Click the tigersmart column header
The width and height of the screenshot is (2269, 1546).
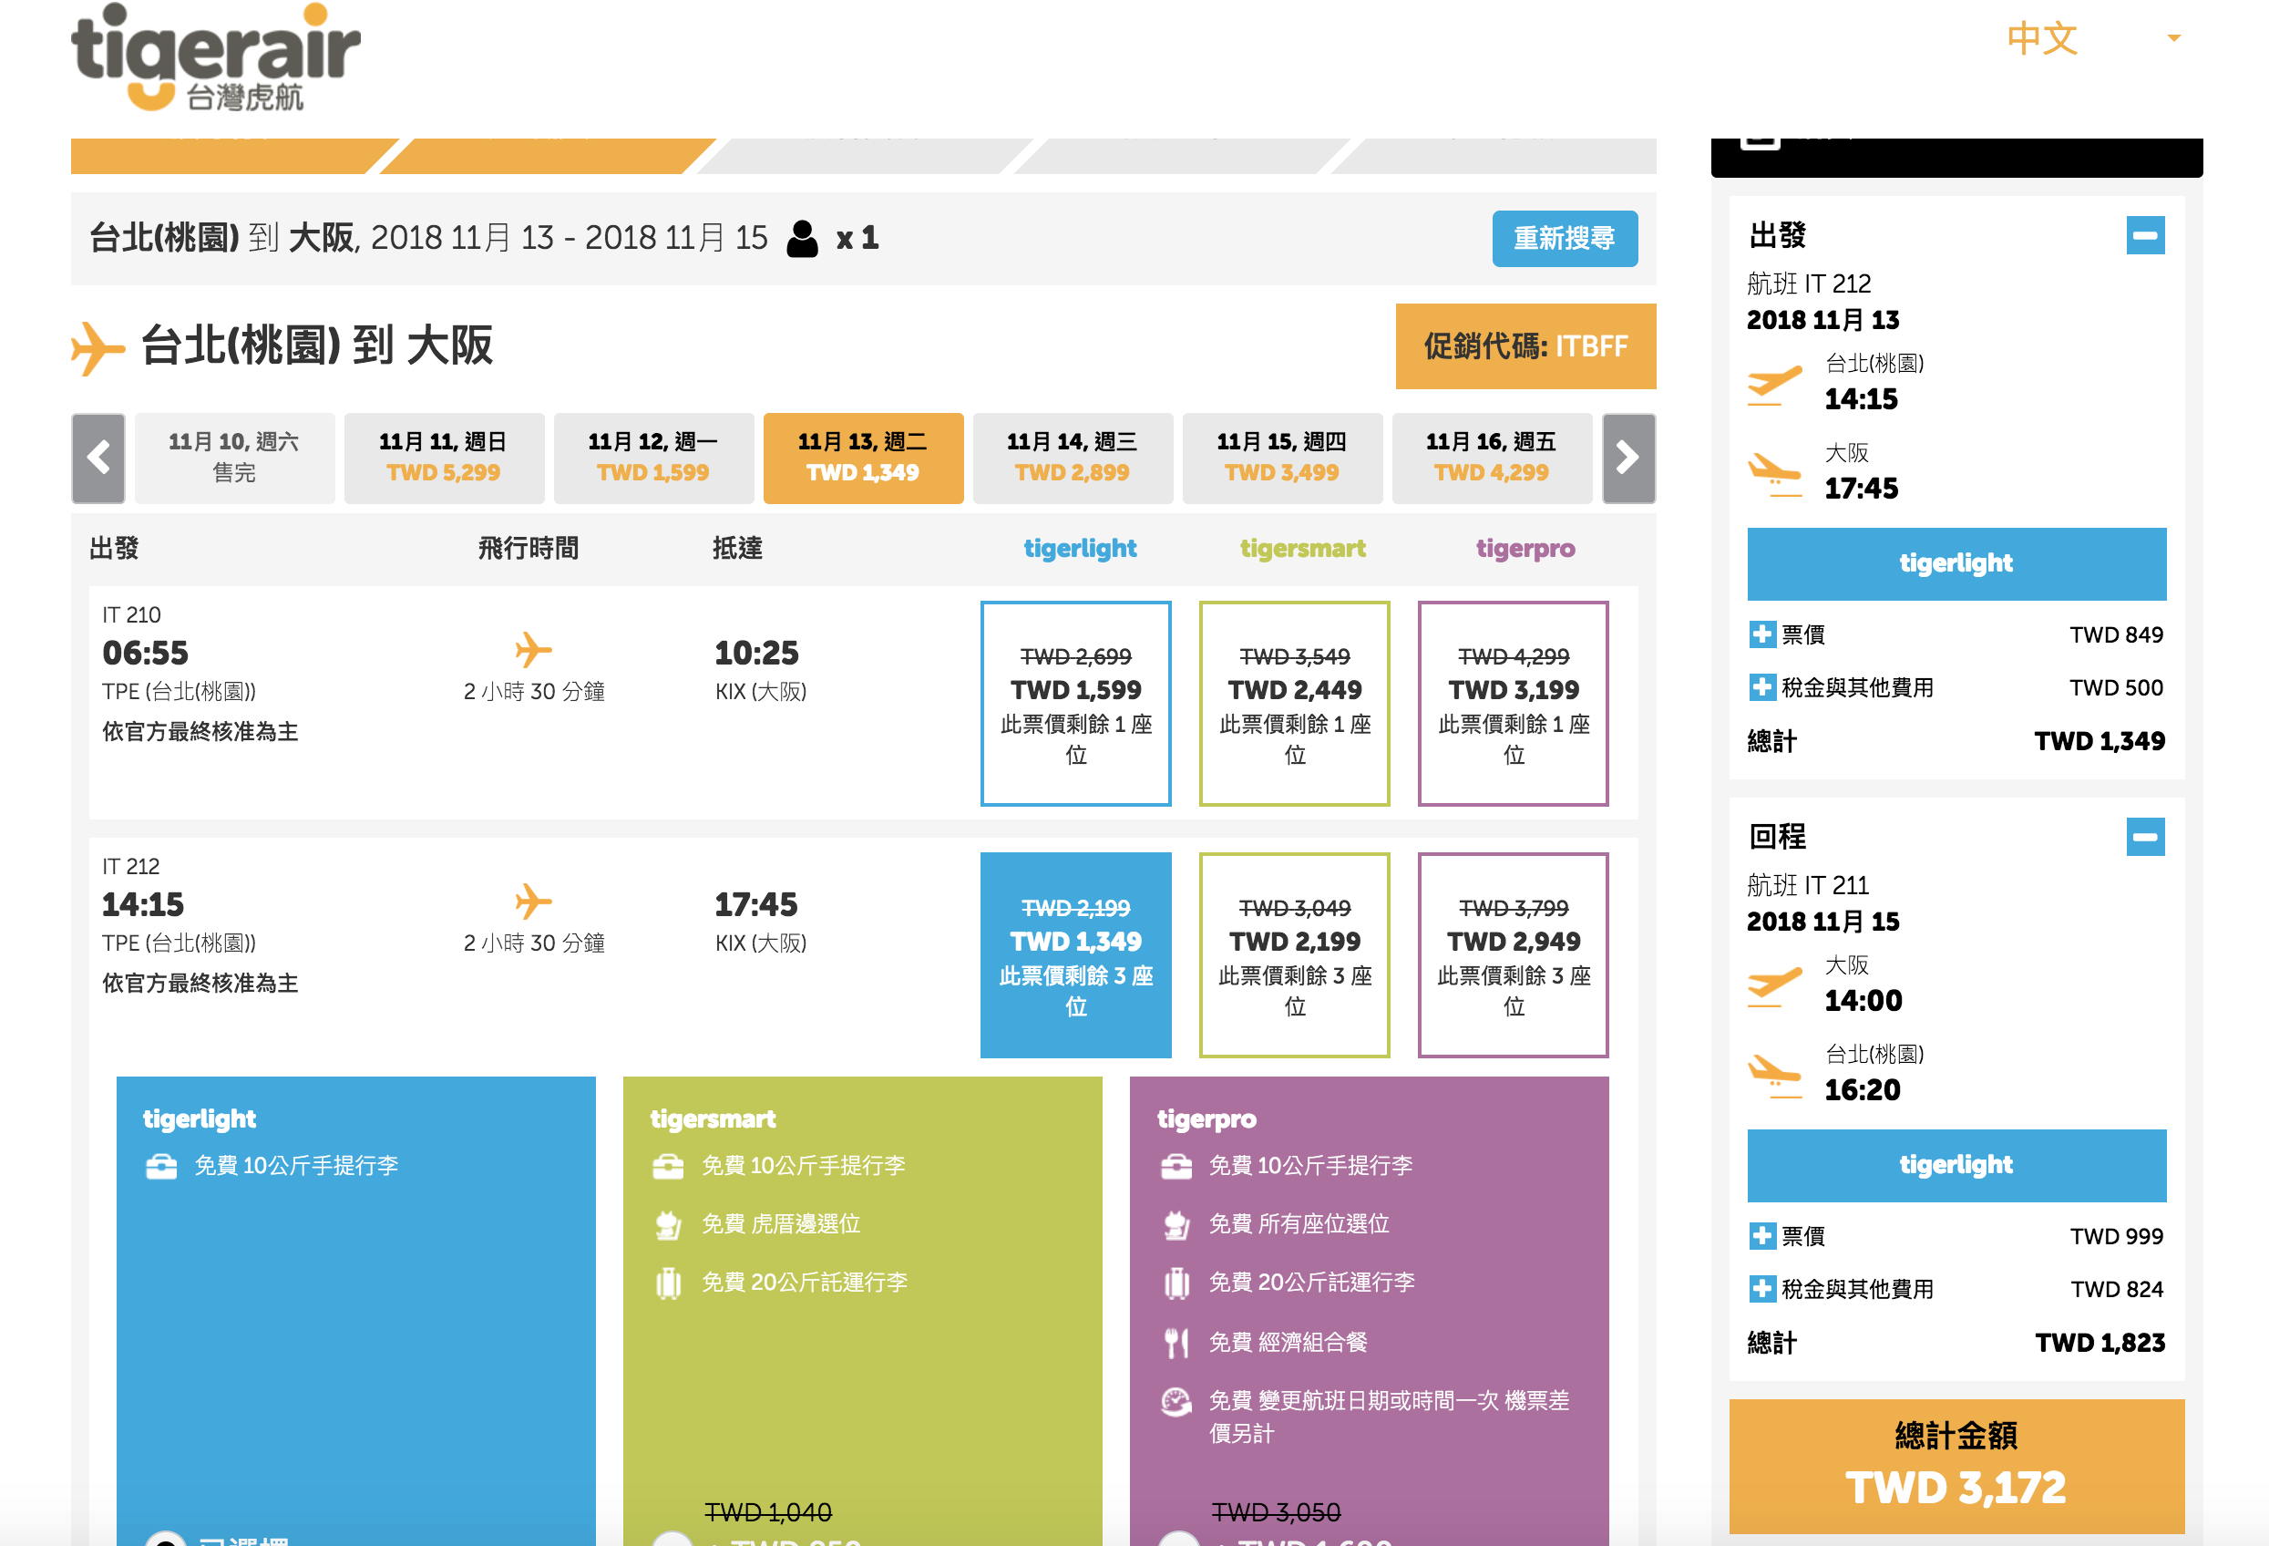1302,549
